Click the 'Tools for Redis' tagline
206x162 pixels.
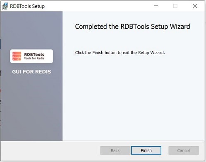(x=34, y=58)
